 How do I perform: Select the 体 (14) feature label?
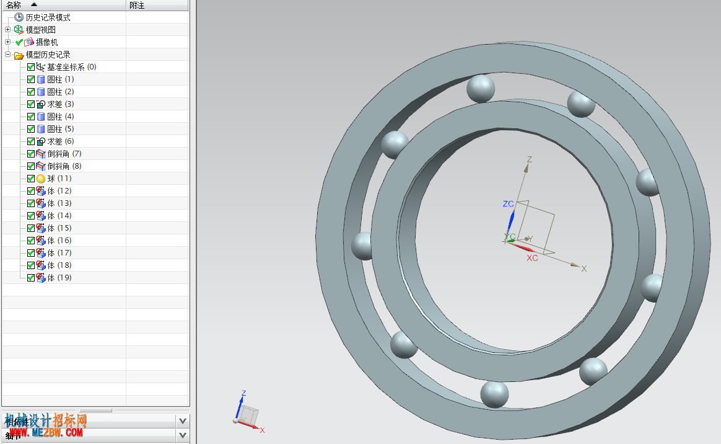point(59,216)
